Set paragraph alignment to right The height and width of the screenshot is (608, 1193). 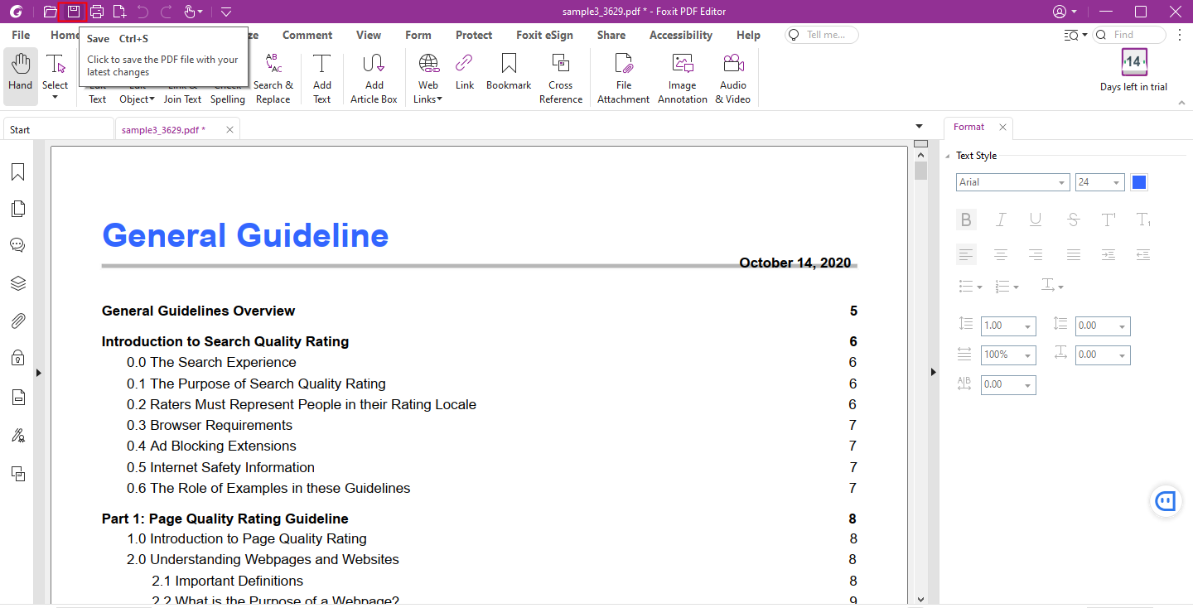coord(1036,255)
